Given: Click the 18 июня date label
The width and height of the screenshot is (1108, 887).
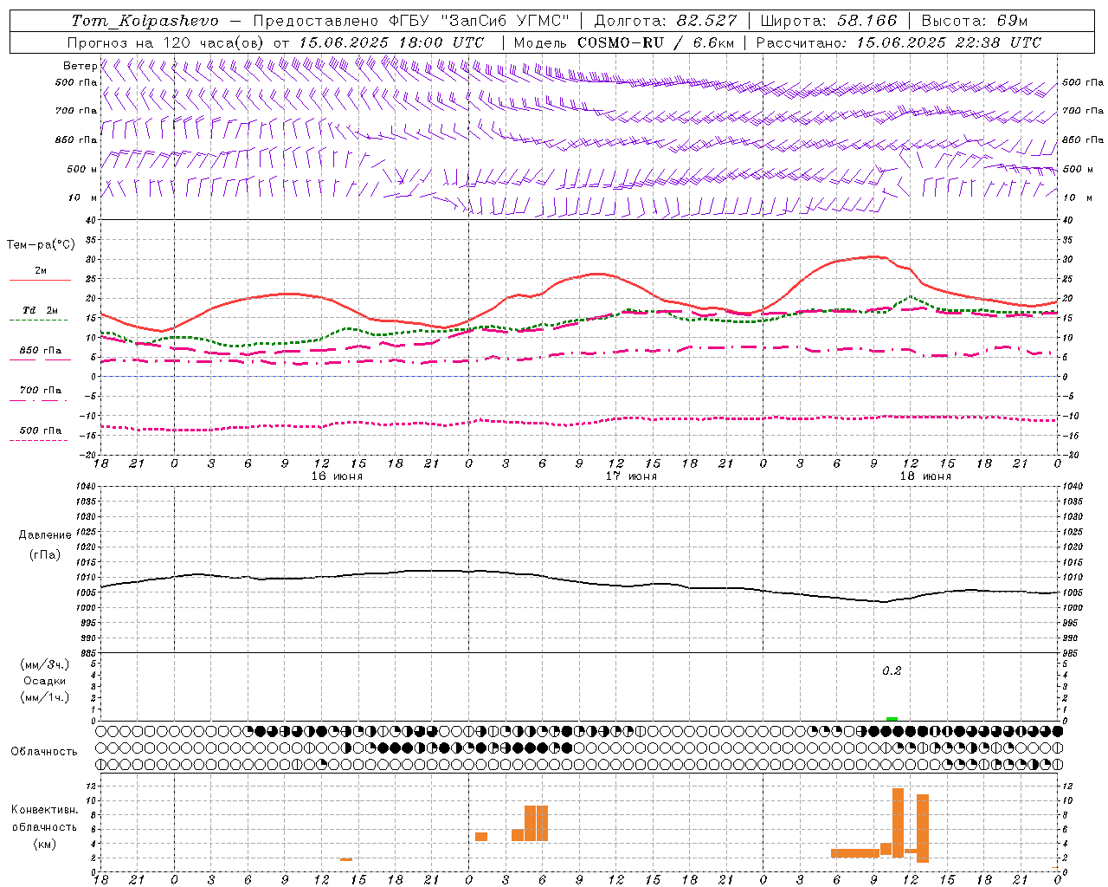Looking at the screenshot, I should [925, 476].
